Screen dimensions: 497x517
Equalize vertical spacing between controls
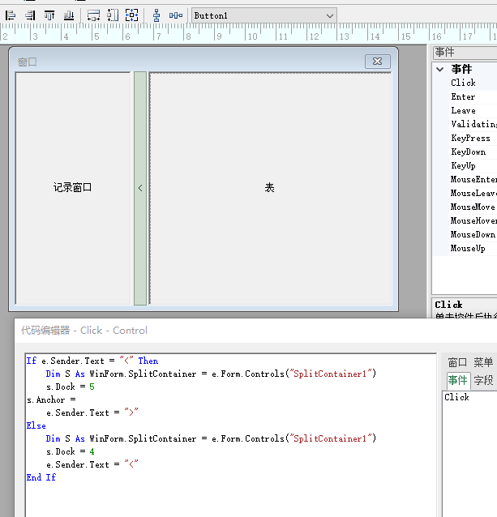pyautogui.click(x=156, y=15)
